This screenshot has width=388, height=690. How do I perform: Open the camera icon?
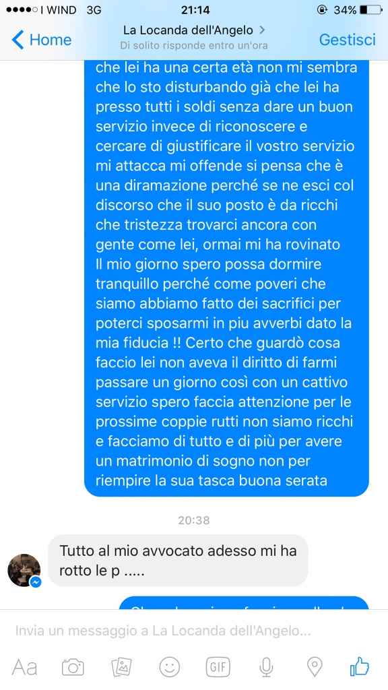(73, 667)
